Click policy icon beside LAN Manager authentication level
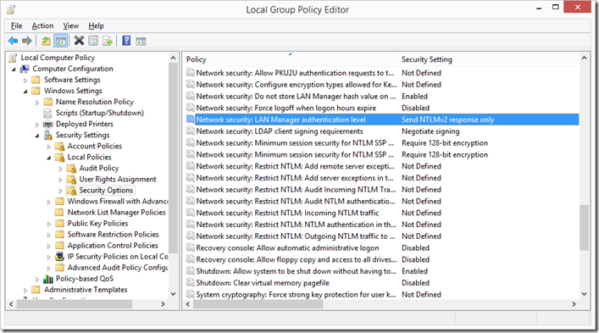Screen dimensions: 599x333 [x=191, y=119]
